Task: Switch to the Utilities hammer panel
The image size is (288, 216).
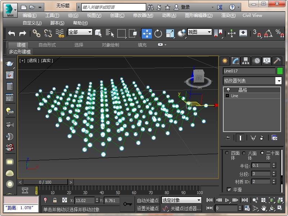Action: click(277, 60)
